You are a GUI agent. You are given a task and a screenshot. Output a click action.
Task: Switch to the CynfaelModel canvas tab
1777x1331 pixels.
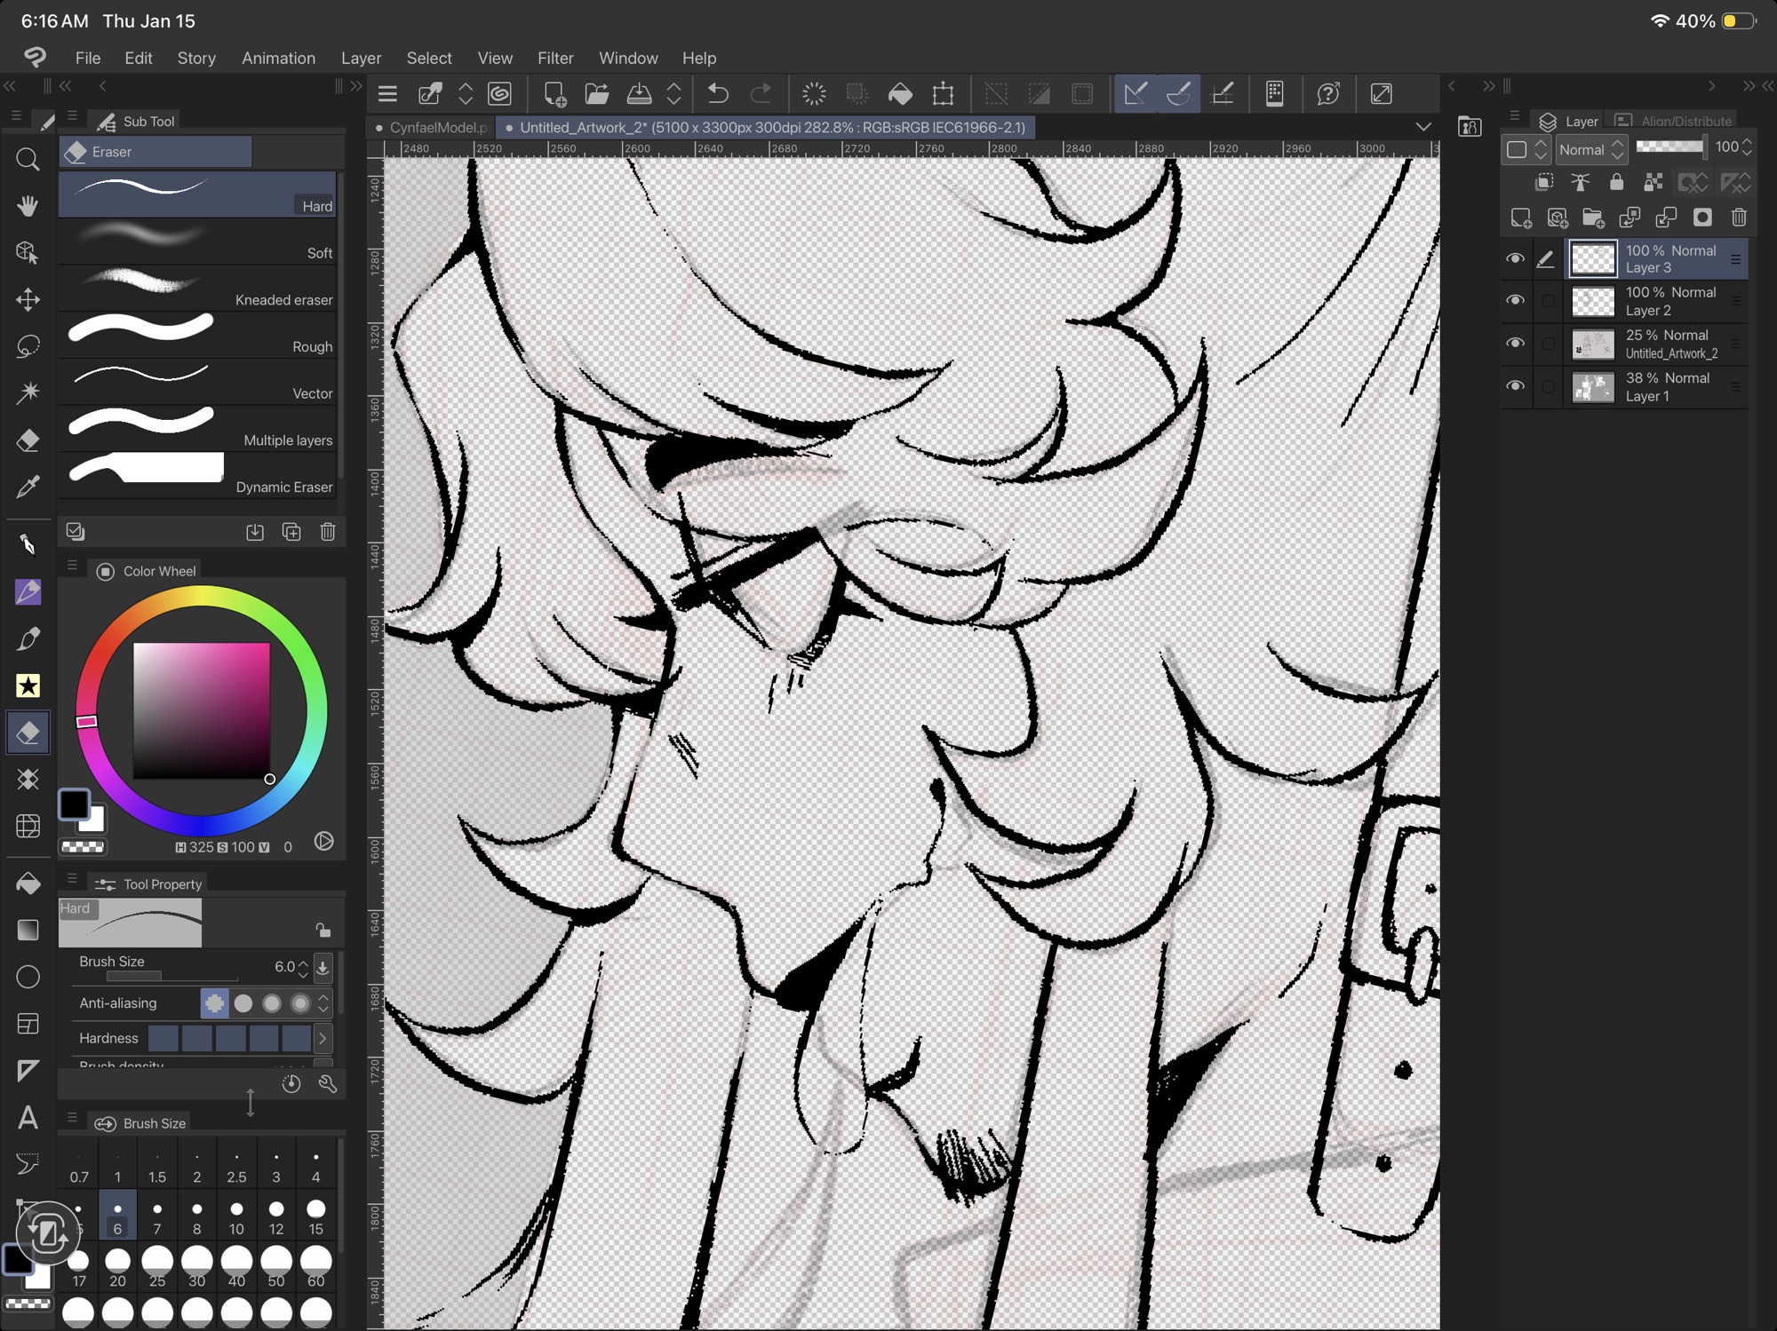[435, 127]
